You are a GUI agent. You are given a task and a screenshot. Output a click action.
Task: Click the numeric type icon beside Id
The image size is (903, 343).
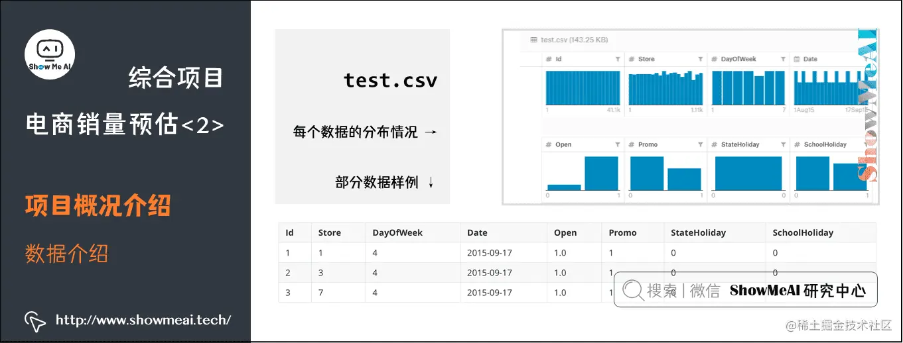click(x=549, y=60)
